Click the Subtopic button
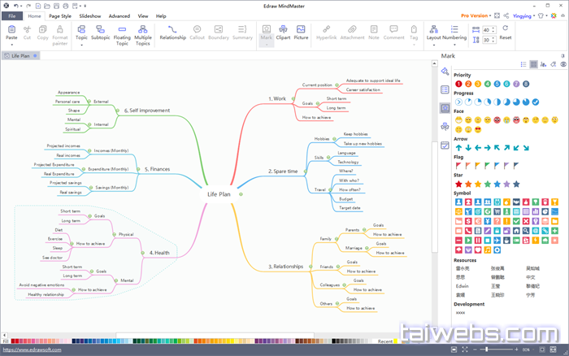 tap(101, 33)
